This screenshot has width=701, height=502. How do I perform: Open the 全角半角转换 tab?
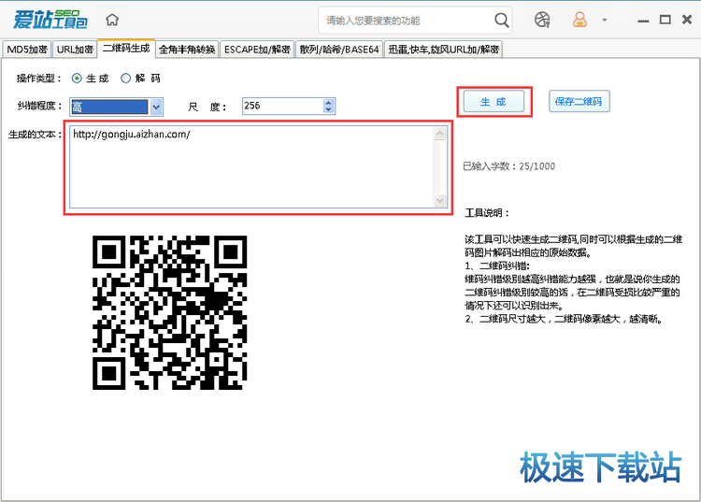[x=187, y=50]
